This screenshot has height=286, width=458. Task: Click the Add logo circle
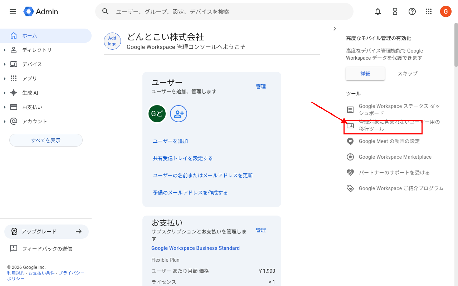pos(112,41)
